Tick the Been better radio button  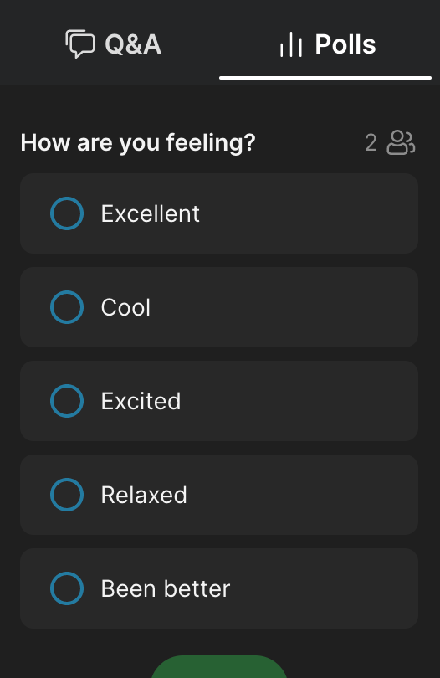click(x=67, y=588)
